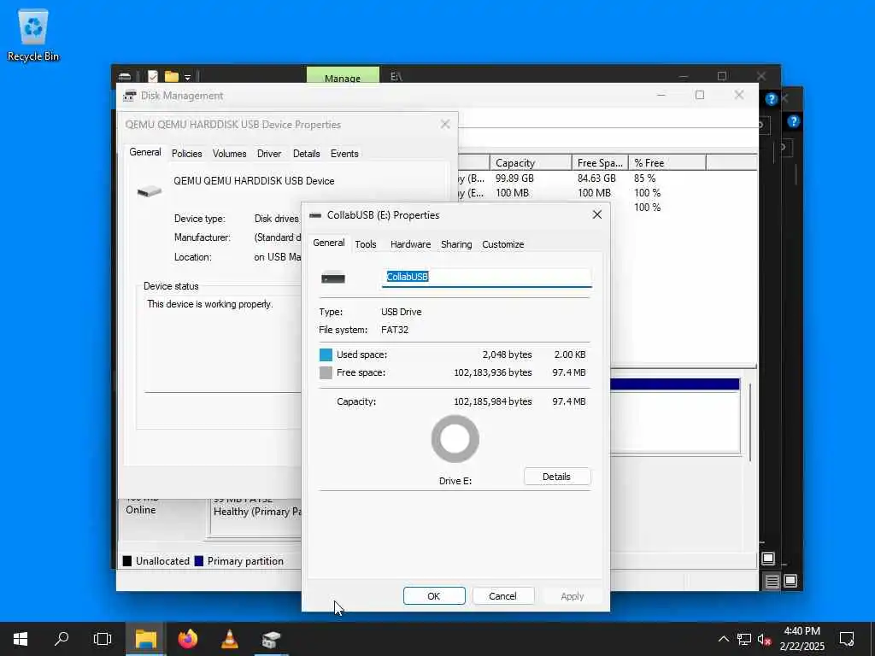Open the Policies tab in QEMU Device Properties
Image resolution: width=875 pixels, height=656 pixels.
coord(186,154)
